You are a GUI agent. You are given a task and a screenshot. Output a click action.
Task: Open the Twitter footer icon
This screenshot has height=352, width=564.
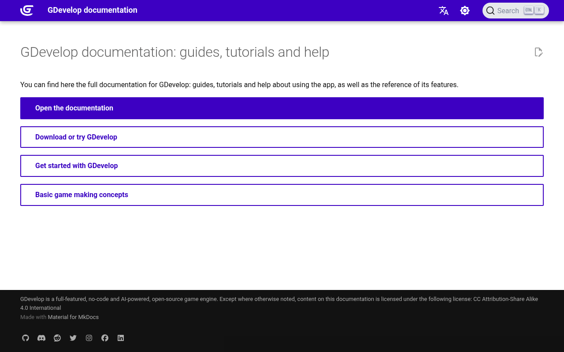tap(73, 338)
